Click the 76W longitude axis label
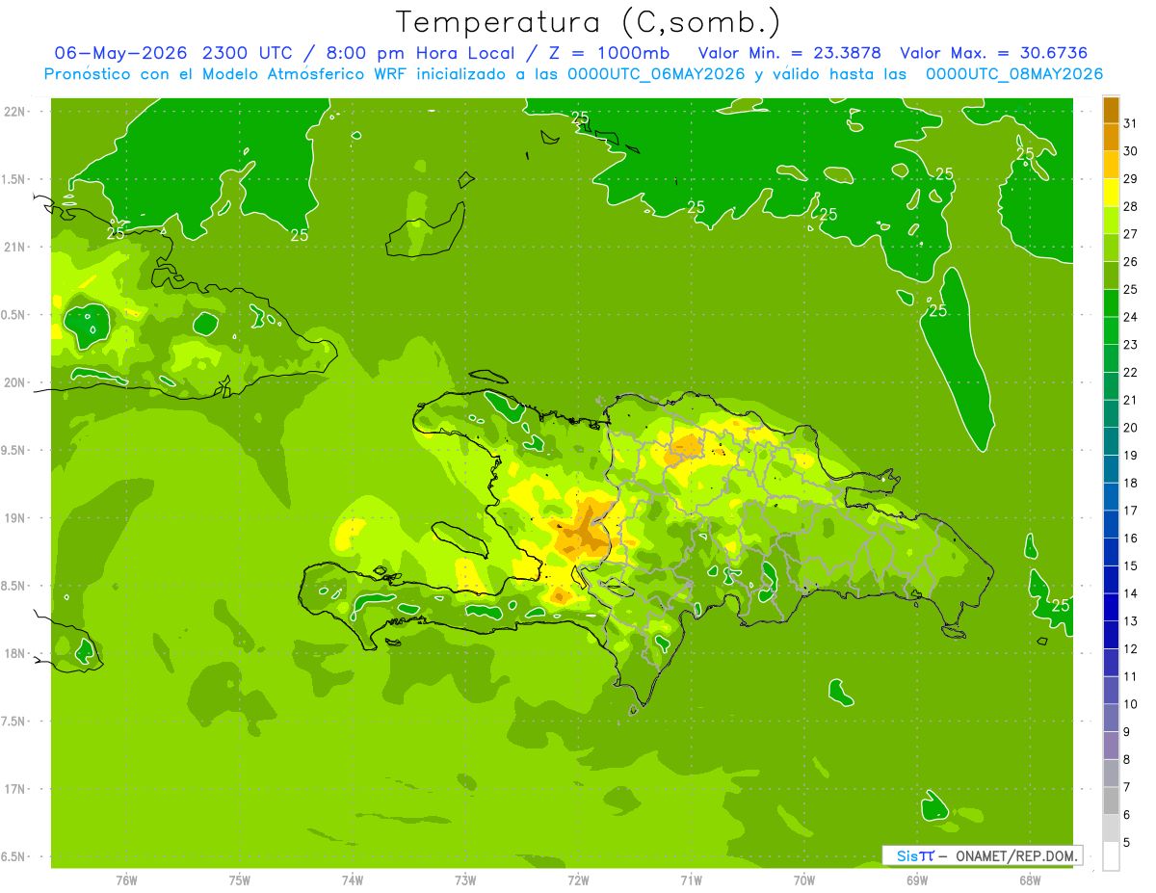The height and width of the screenshot is (893, 1156). [x=126, y=880]
